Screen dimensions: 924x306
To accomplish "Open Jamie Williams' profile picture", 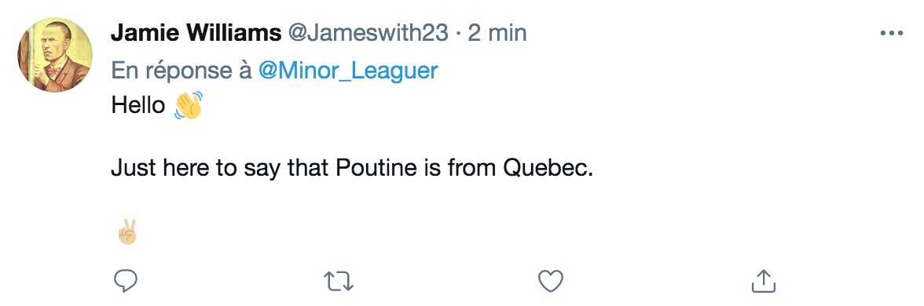I will (x=55, y=55).
